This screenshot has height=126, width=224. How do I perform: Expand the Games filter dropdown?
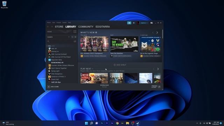pos(69,37)
